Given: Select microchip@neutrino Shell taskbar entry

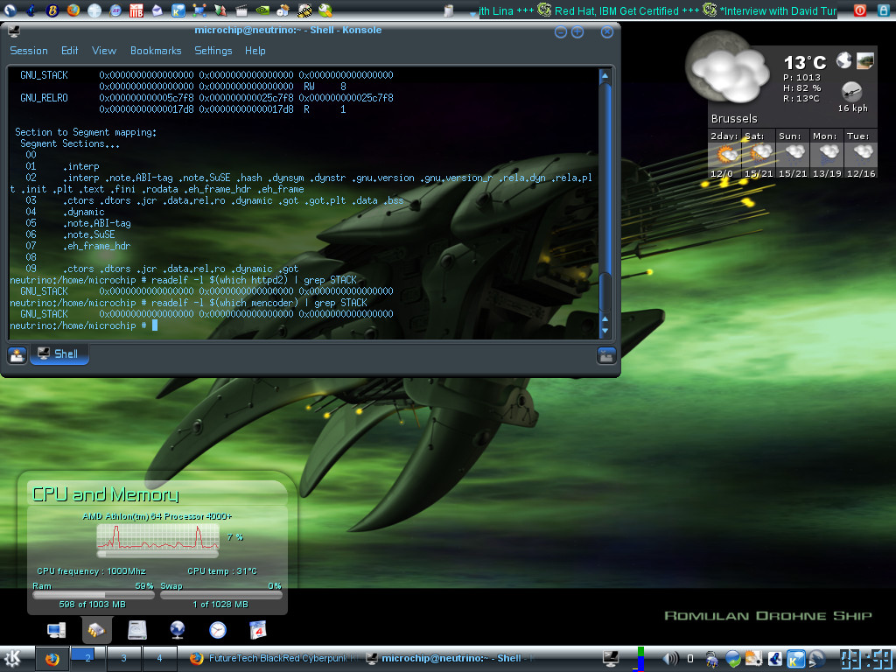Looking at the screenshot, I should pyautogui.click(x=449, y=659).
